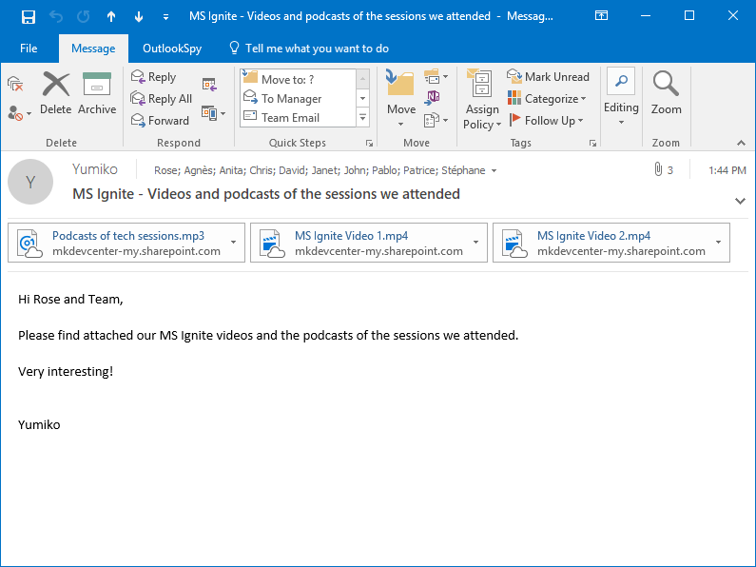The height and width of the screenshot is (567, 756).
Task: Open the Junk dropdown in Delete group
Action: coord(19,113)
